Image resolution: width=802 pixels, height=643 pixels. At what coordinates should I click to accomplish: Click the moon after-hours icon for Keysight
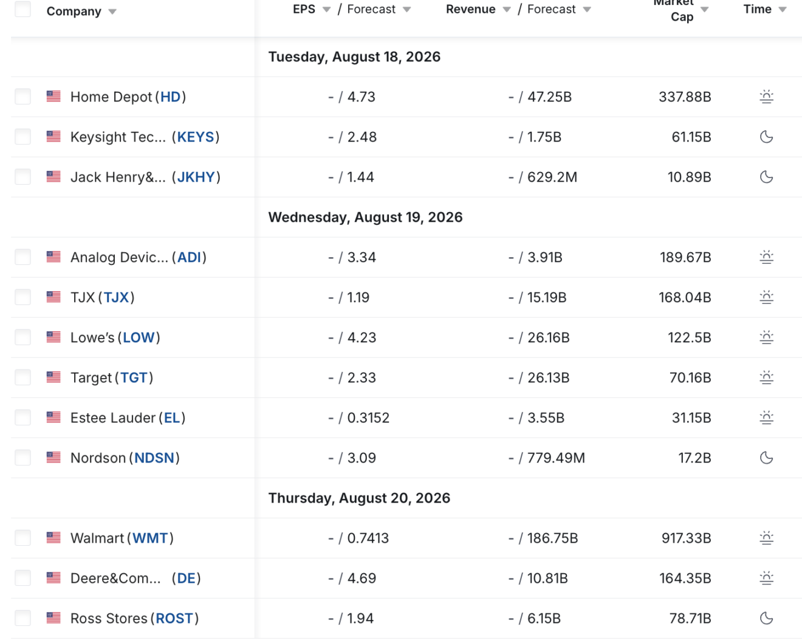pyautogui.click(x=766, y=137)
